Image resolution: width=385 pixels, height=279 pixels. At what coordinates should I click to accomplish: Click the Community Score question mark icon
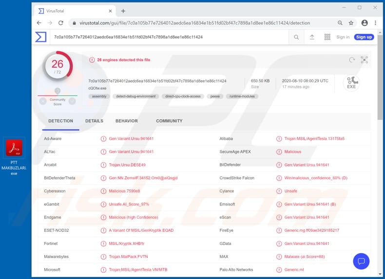pos(58,91)
